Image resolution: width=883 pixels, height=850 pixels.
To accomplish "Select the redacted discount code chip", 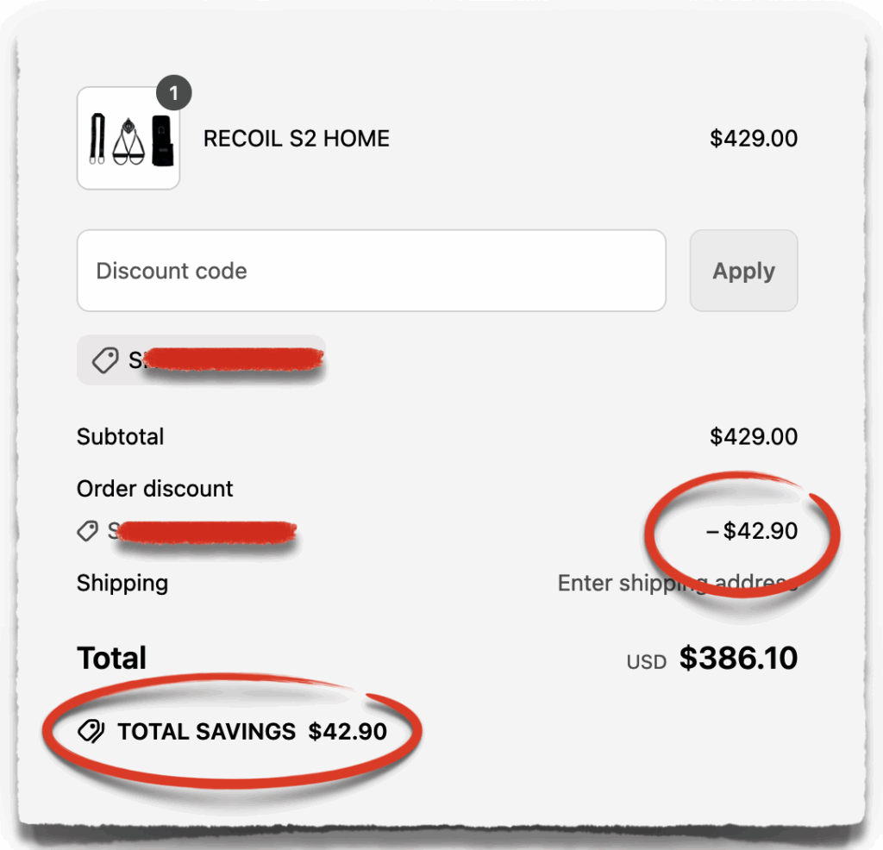I will pos(201,360).
